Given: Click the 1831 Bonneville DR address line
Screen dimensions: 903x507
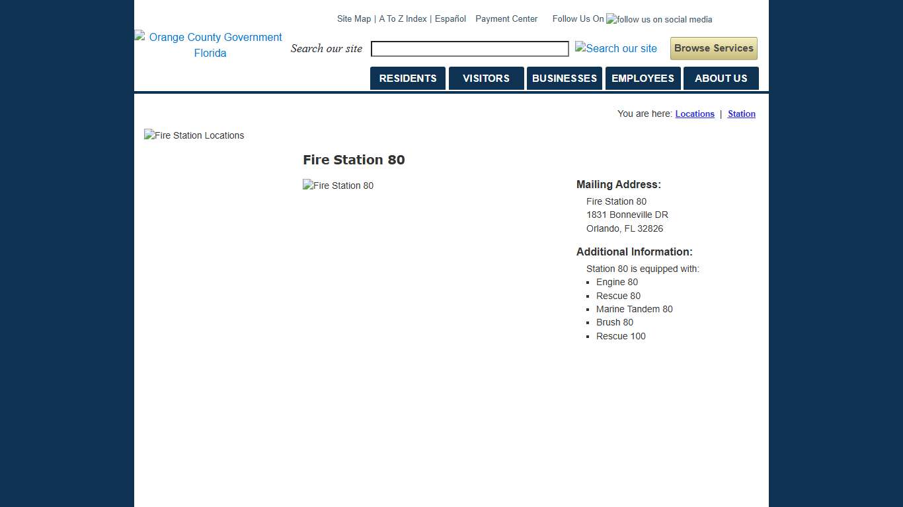Looking at the screenshot, I should click(627, 215).
